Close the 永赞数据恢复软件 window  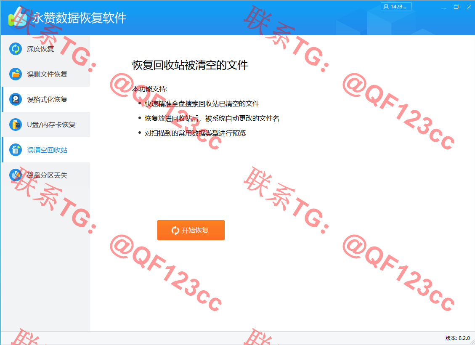(469, 7)
